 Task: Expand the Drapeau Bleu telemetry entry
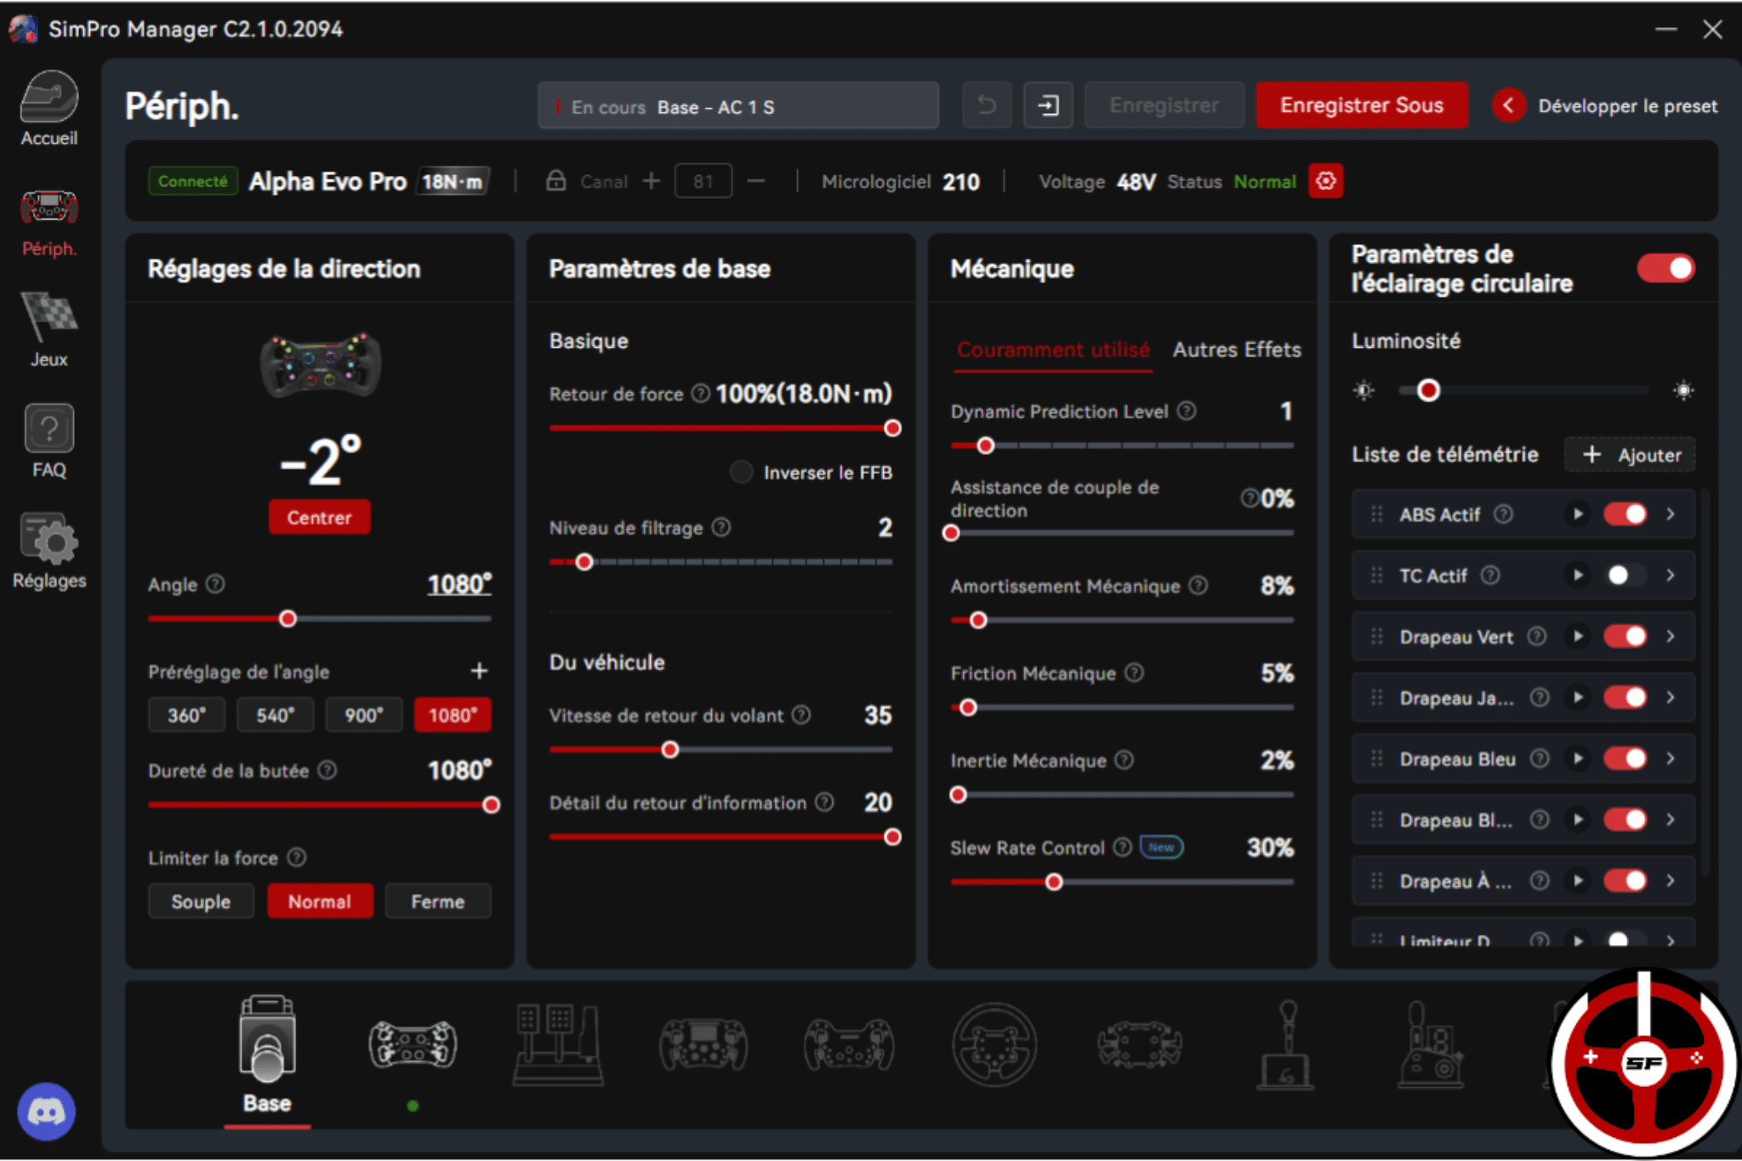point(1668,759)
